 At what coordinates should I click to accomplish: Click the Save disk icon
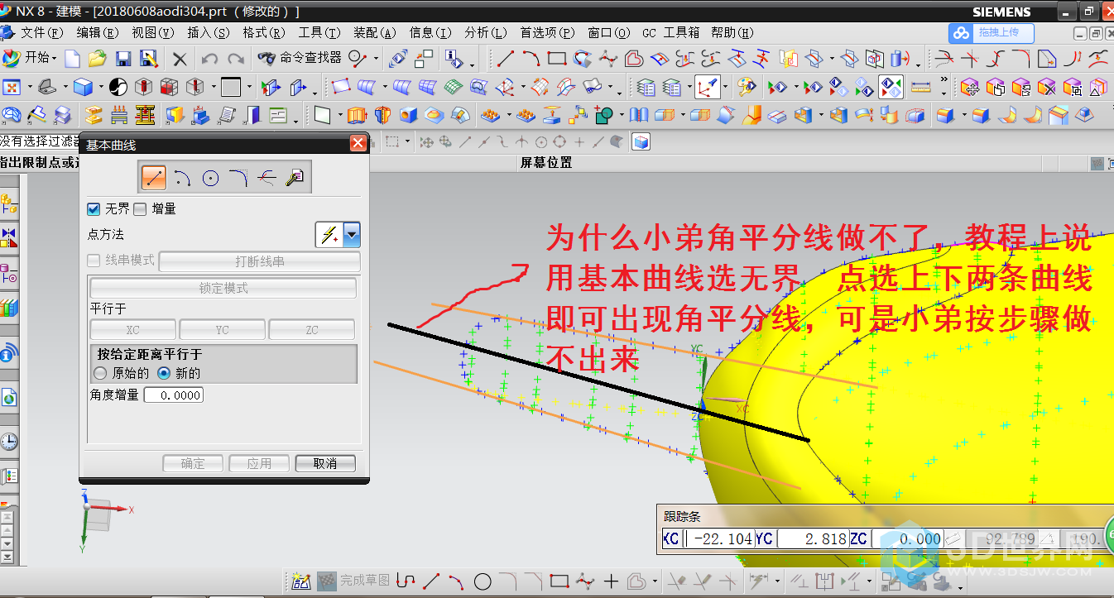coord(123,59)
